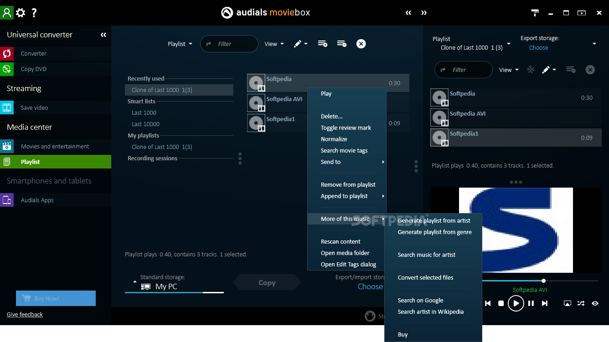
Task: Open the center View dropdown
Action: point(274,44)
